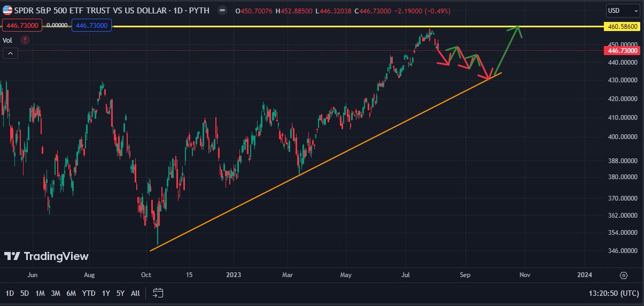
Task: Click the 410.00000 price axis label
Action: pyautogui.click(x=623, y=117)
